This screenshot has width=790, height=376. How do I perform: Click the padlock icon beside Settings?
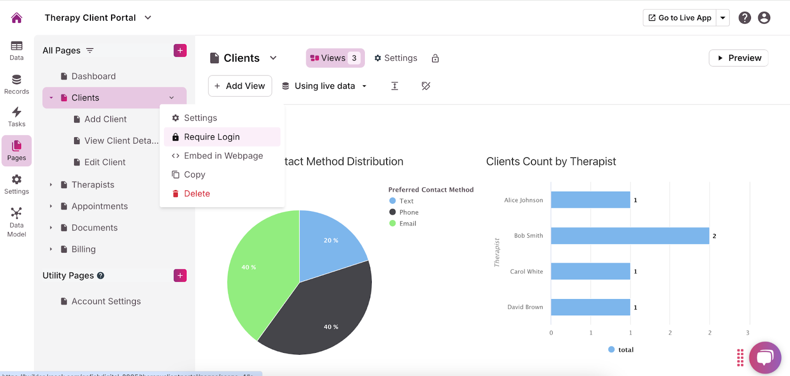pos(435,58)
